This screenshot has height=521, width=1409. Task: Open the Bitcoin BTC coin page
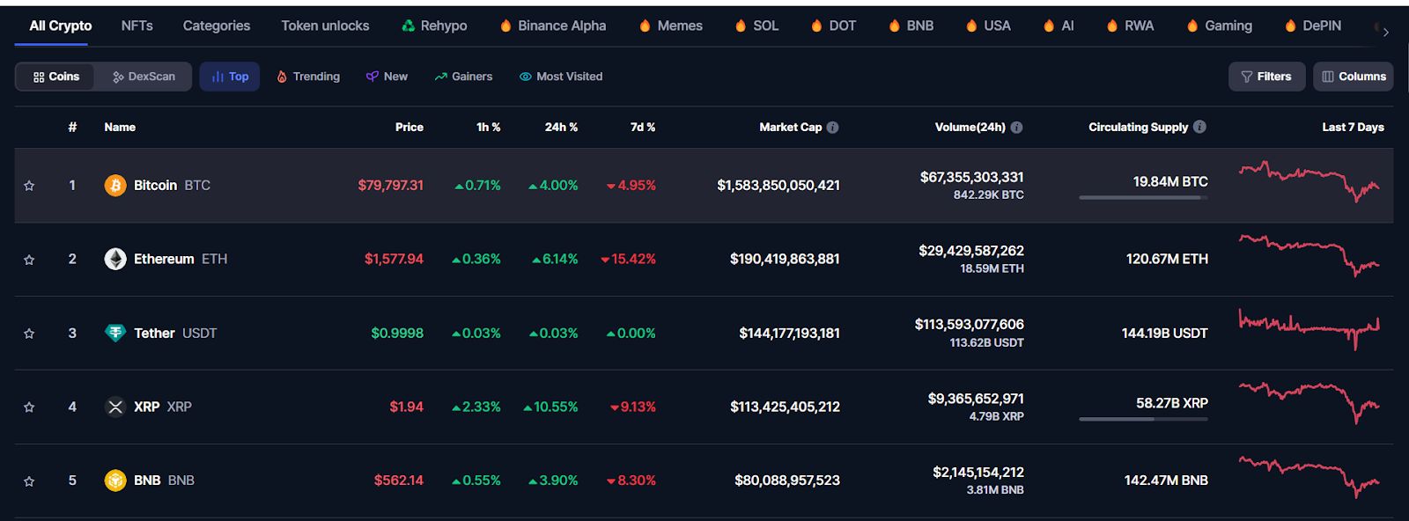[172, 186]
